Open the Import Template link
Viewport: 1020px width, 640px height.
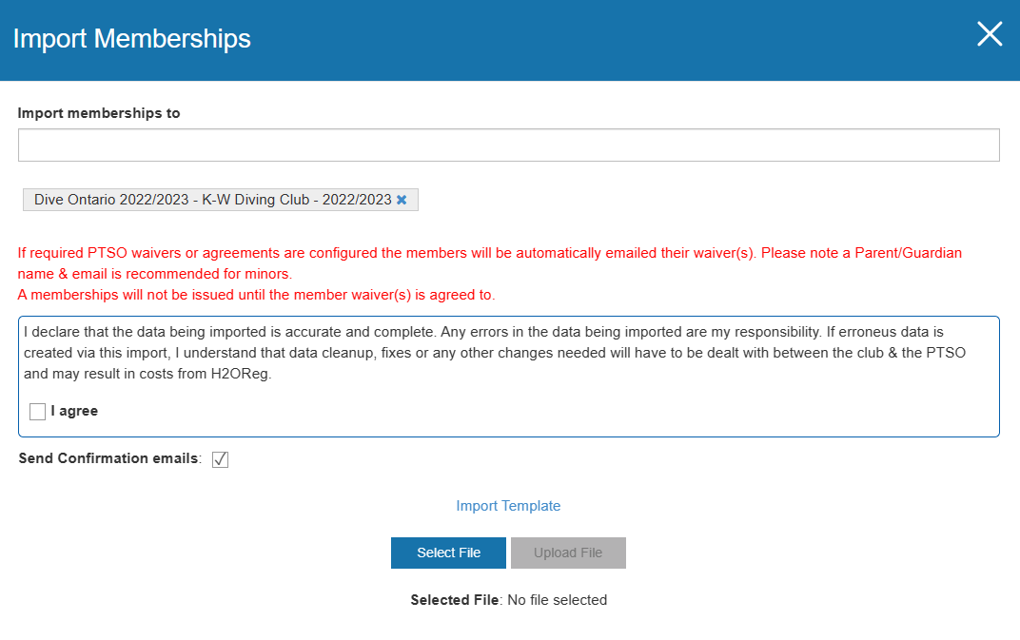point(508,506)
